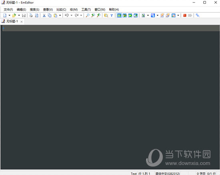Open the 窗口(W) menu
The width and height of the screenshot is (220, 175).
pos(100,10)
